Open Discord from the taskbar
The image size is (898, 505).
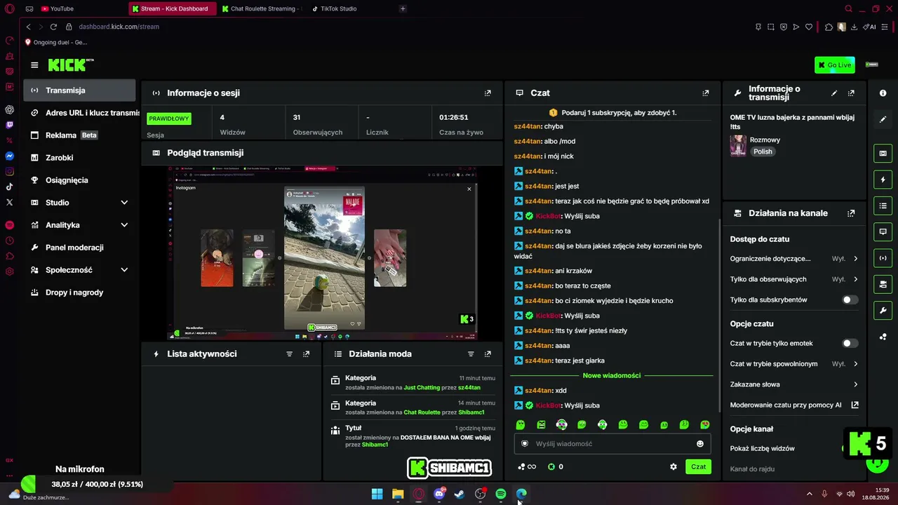439,494
